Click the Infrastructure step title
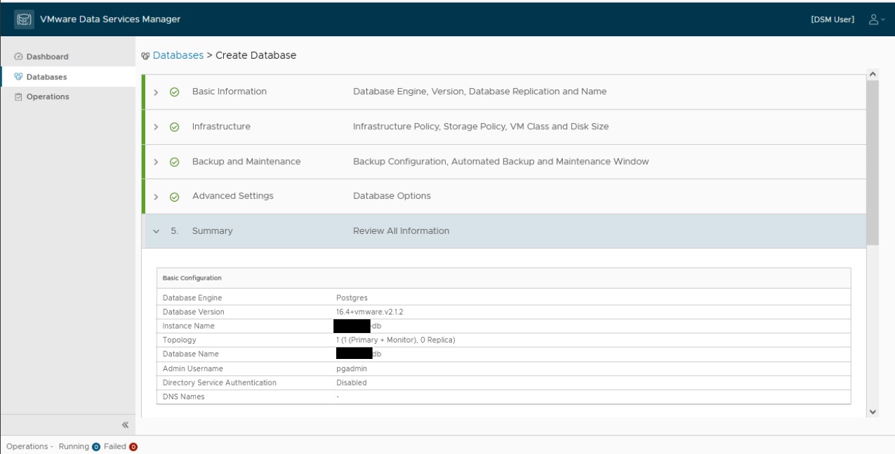This screenshot has width=895, height=454. pos(221,126)
